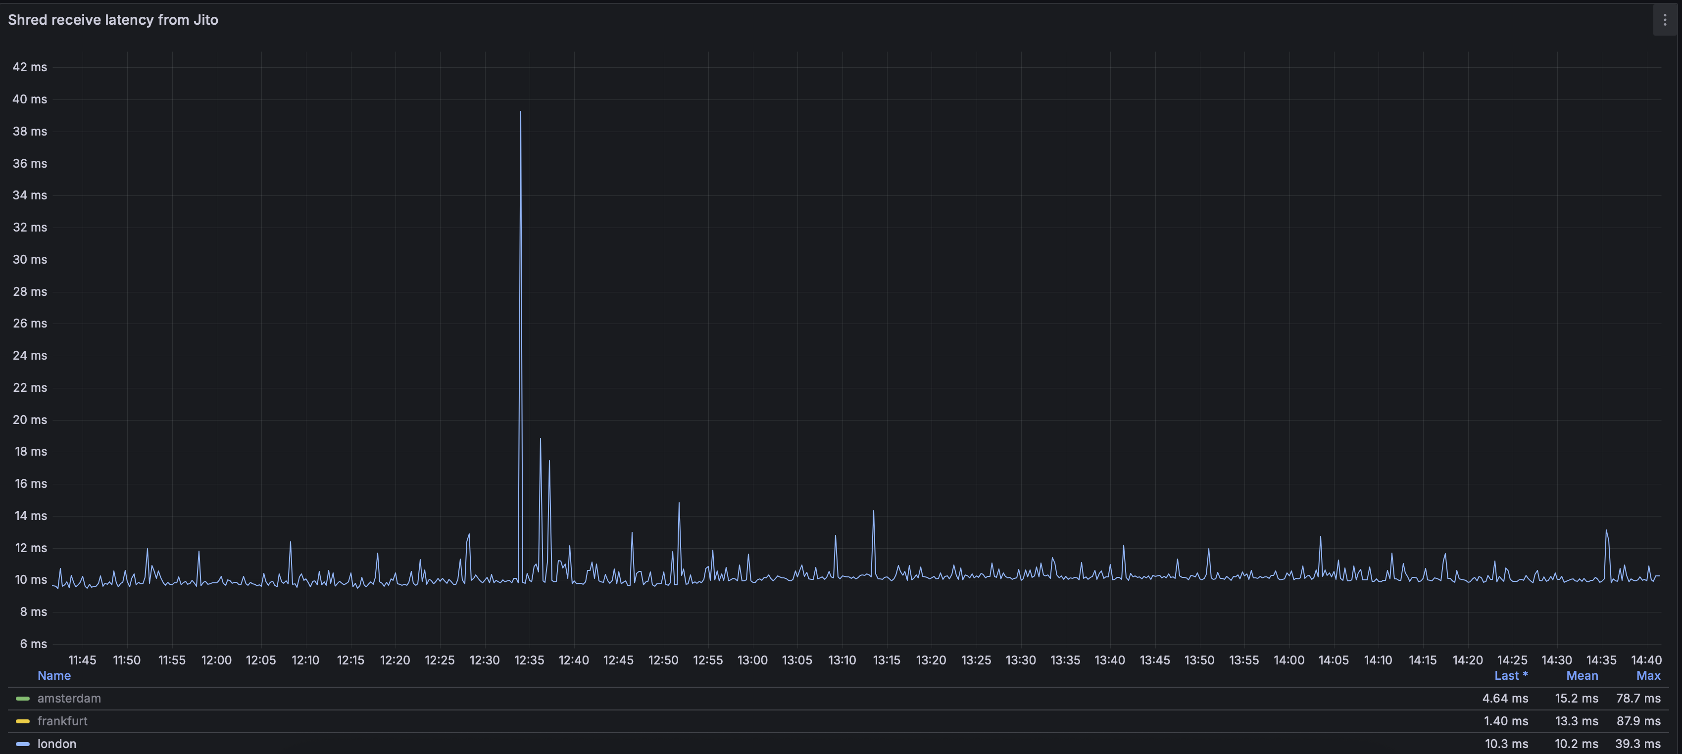
Task: Click the amsterdam green color swatch
Action: point(23,699)
